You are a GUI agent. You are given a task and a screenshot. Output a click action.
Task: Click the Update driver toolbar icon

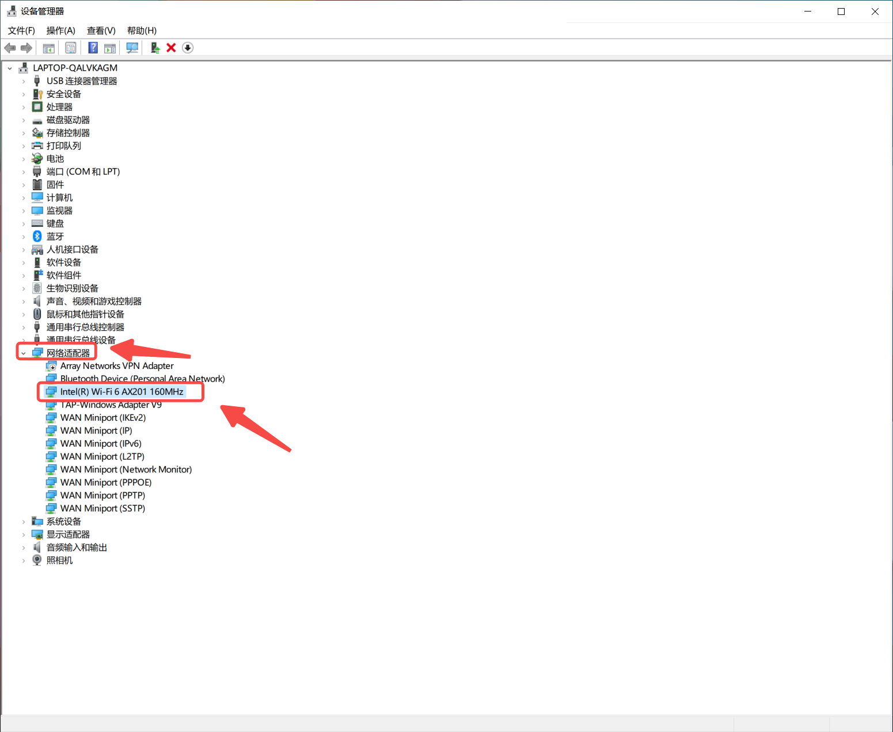[155, 48]
